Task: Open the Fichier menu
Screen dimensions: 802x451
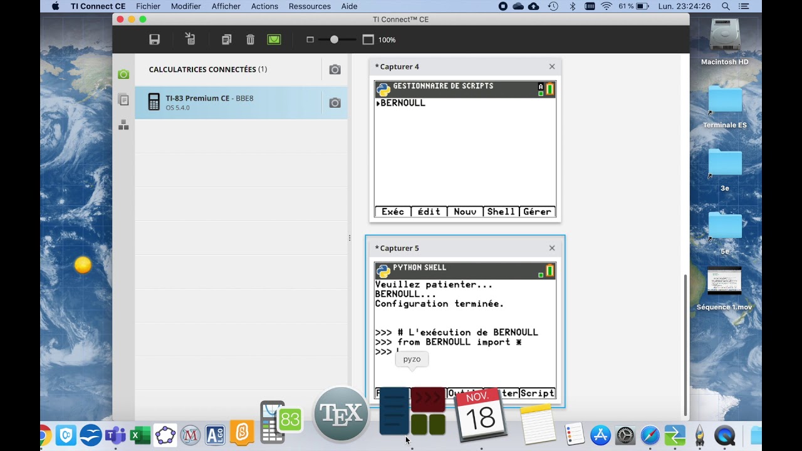Action: [148, 6]
